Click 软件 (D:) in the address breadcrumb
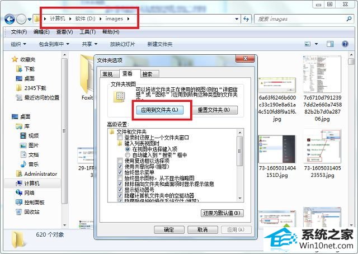Image resolution: width=358 pixels, height=254 pixels. pos(85,18)
